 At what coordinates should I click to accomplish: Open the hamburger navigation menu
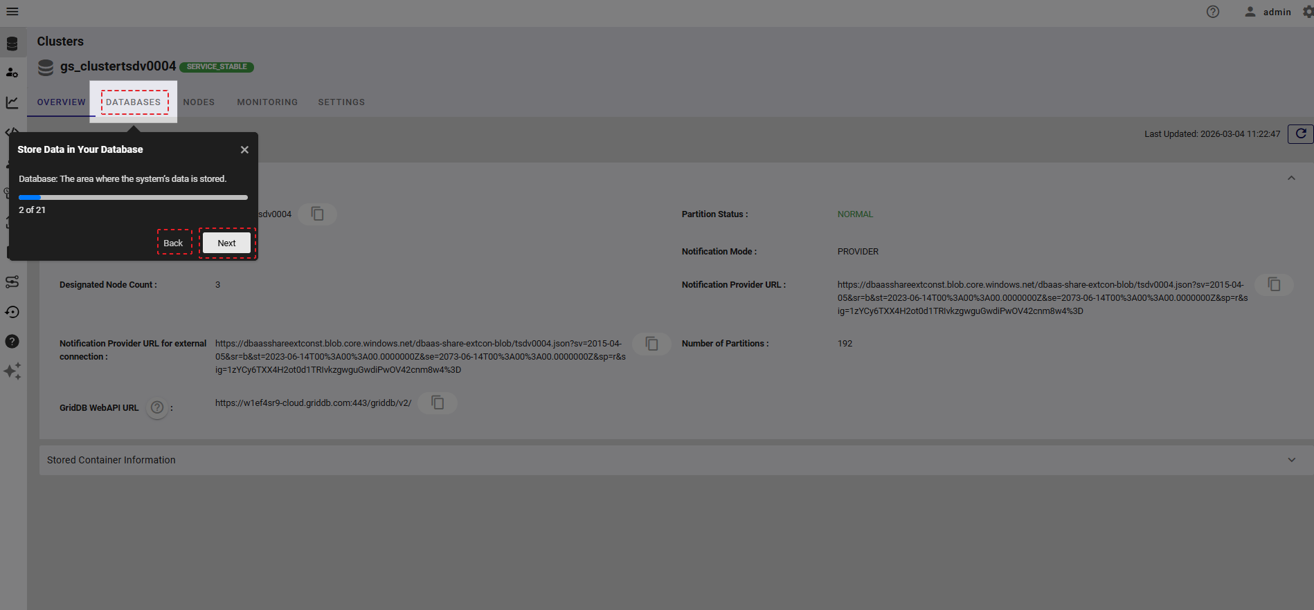(x=12, y=12)
